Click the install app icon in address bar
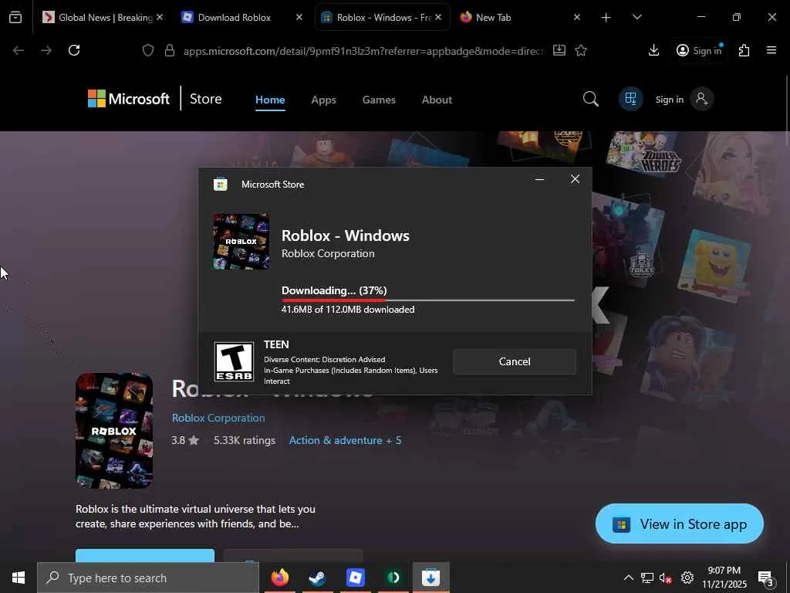790x593 pixels. click(x=559, y=50)
